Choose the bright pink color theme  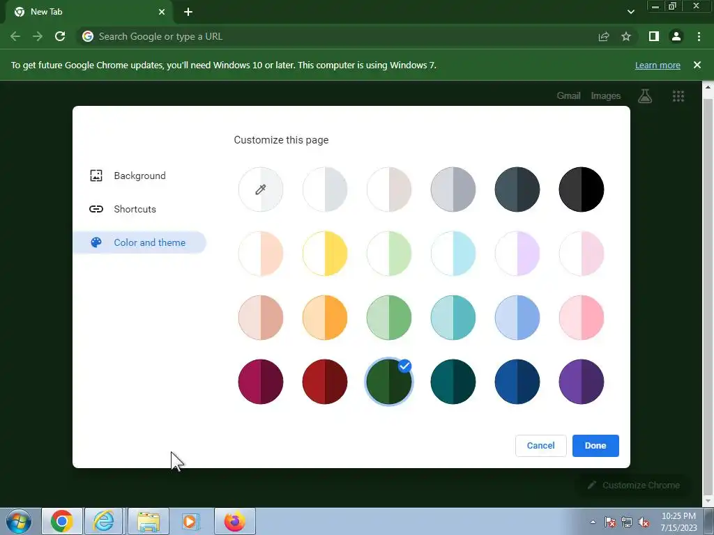point(582,318)
